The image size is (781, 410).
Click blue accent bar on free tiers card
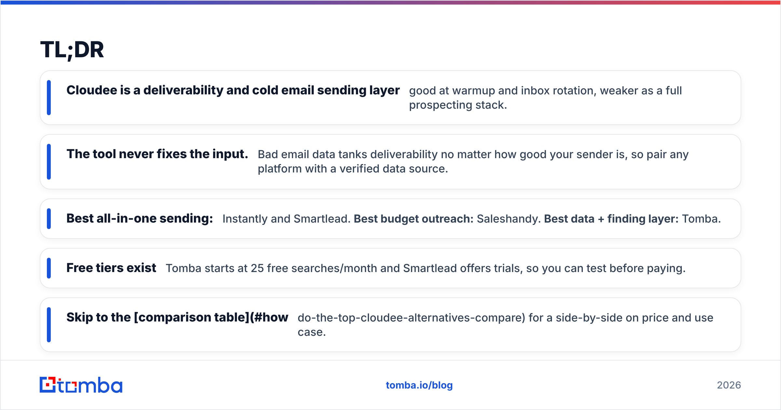click(x=49, y=268)
